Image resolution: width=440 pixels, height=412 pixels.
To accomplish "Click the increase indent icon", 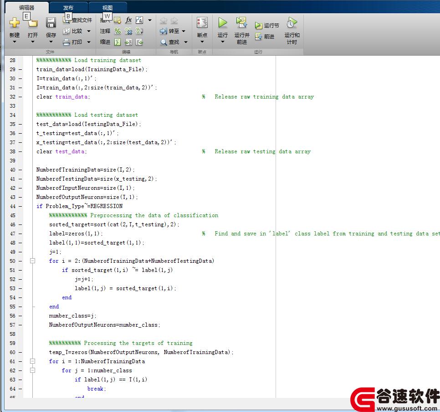I will (128, 42).
